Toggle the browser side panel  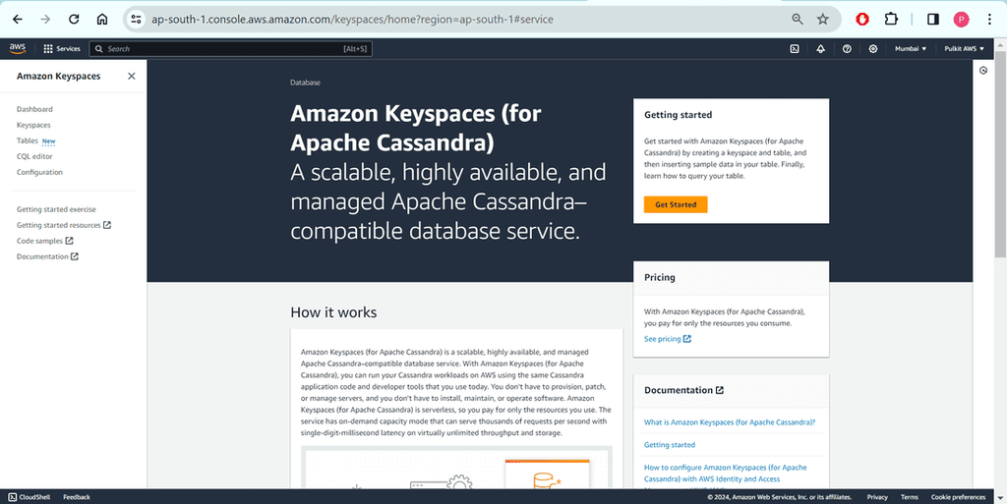933,19
